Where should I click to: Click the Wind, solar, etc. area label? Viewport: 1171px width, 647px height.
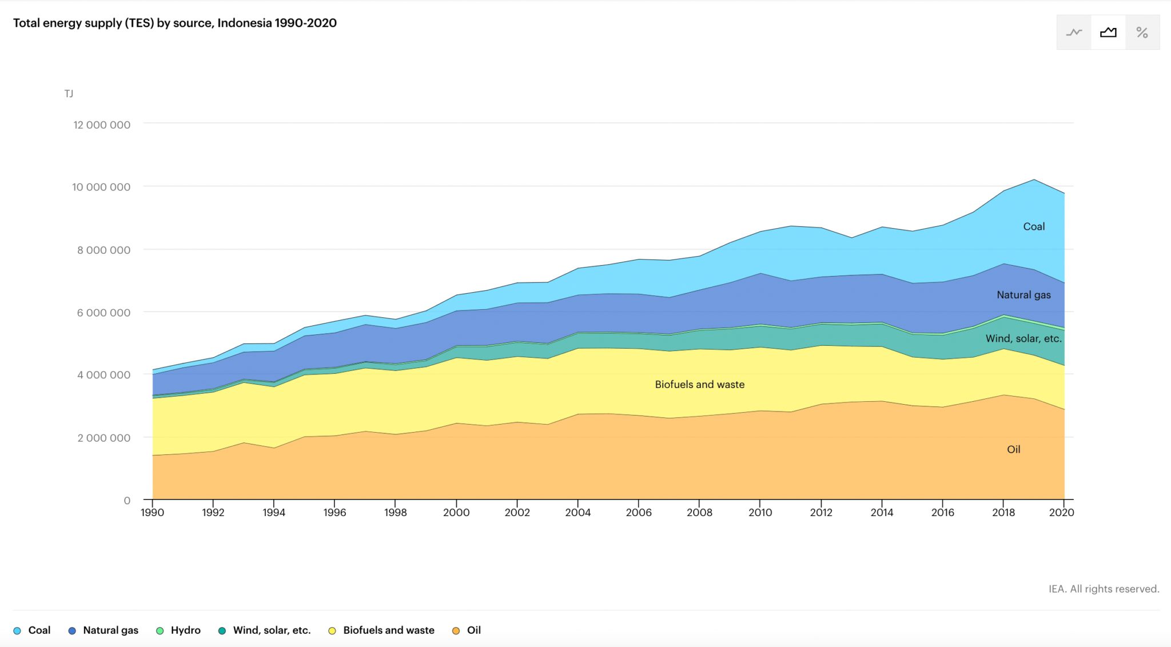click(1023, 338)
